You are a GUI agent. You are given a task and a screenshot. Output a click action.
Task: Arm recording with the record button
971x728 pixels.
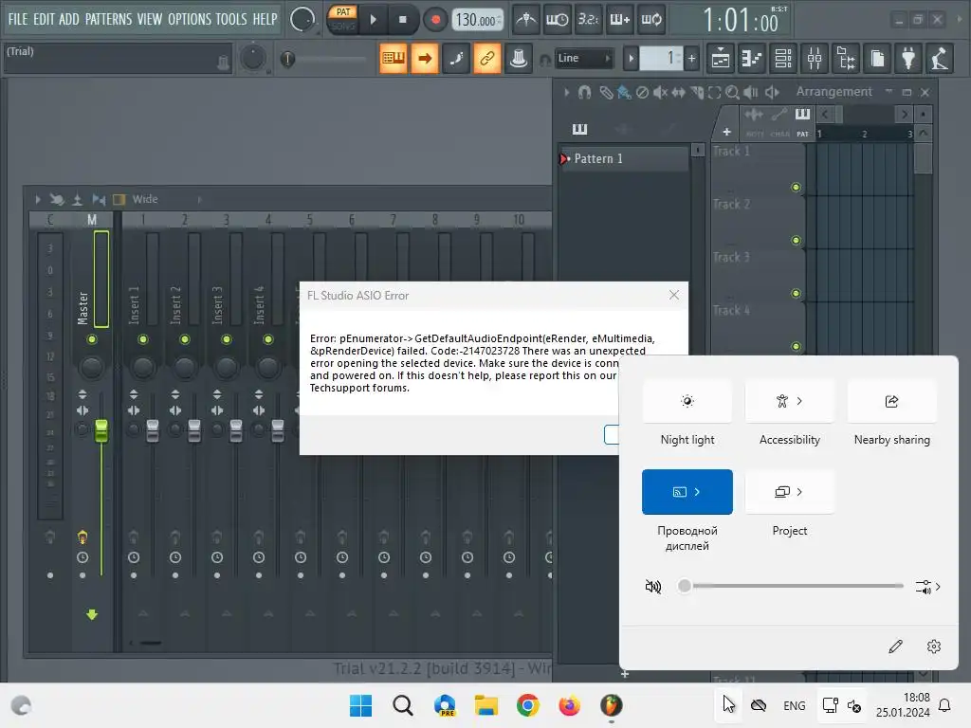[x=435, y=20]
